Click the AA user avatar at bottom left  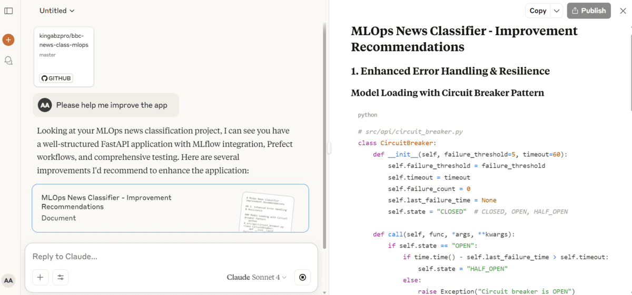(8, 280)
